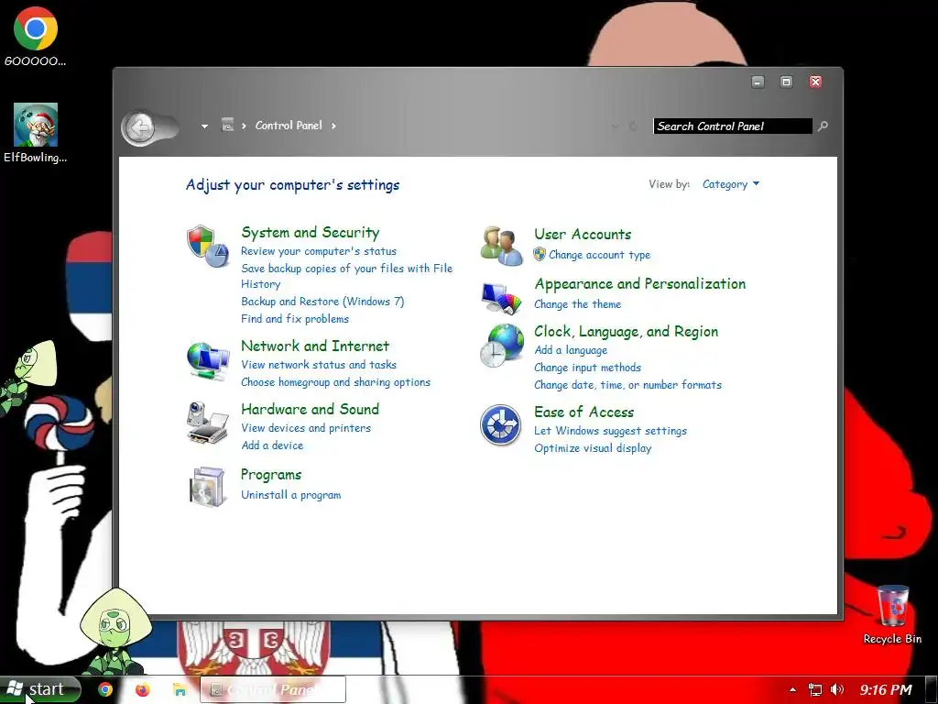938x704 pixels.
Task: Open File Explorer from the taskbar
Action: [180, 689]
